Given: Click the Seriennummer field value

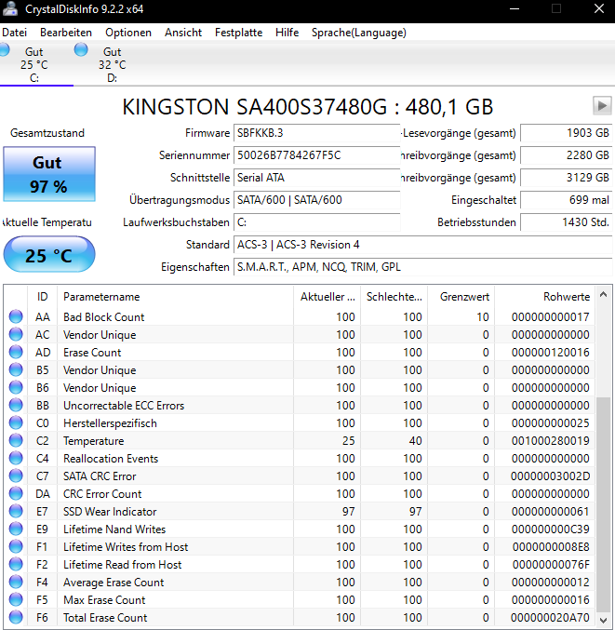Looking at the screenshot, I should (316, 155).
